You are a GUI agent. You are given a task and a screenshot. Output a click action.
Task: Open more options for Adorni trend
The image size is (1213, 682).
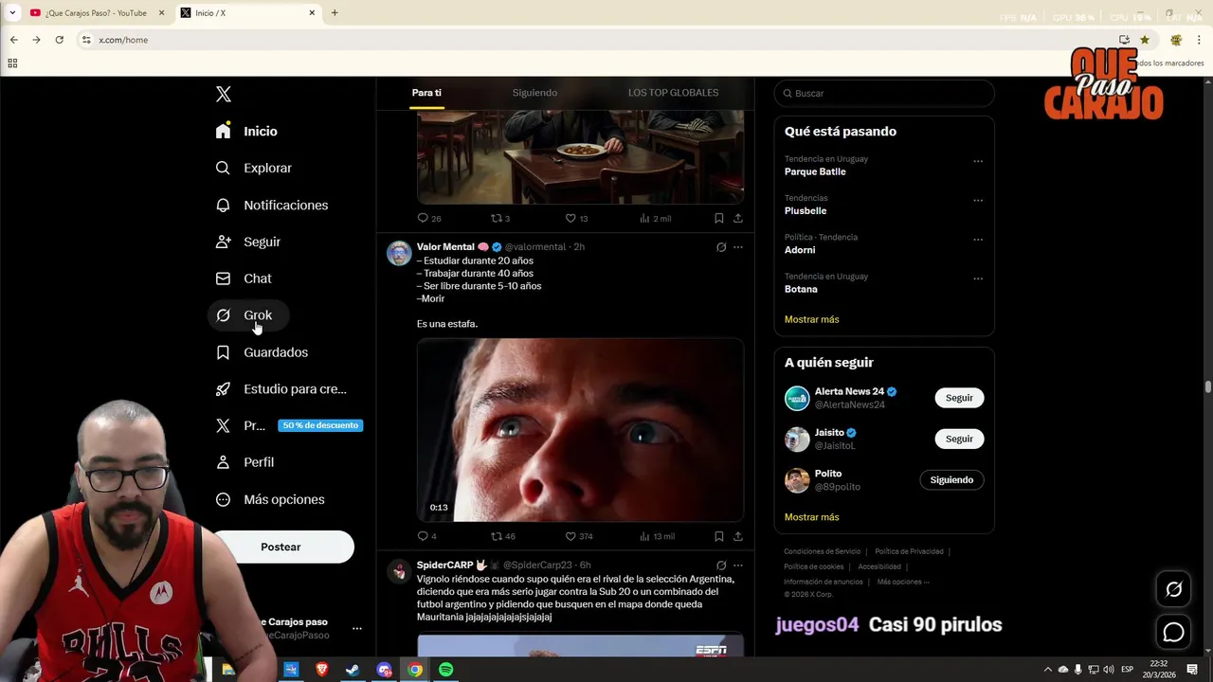978,240
